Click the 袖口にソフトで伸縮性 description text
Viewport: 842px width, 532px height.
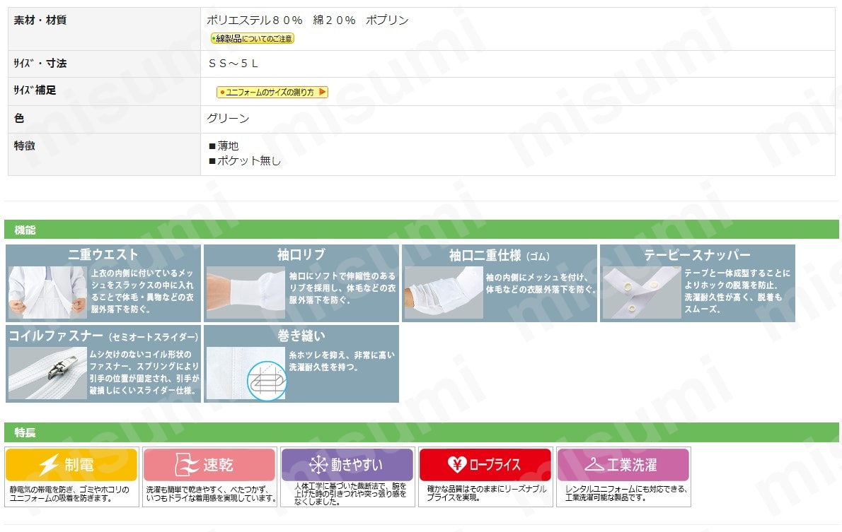[342, 288]
